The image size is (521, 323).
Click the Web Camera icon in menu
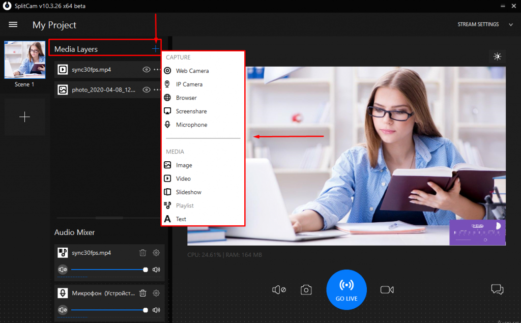coord(168,70)
